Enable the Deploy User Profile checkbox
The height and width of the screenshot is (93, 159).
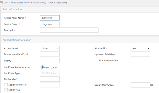[6, 85]
